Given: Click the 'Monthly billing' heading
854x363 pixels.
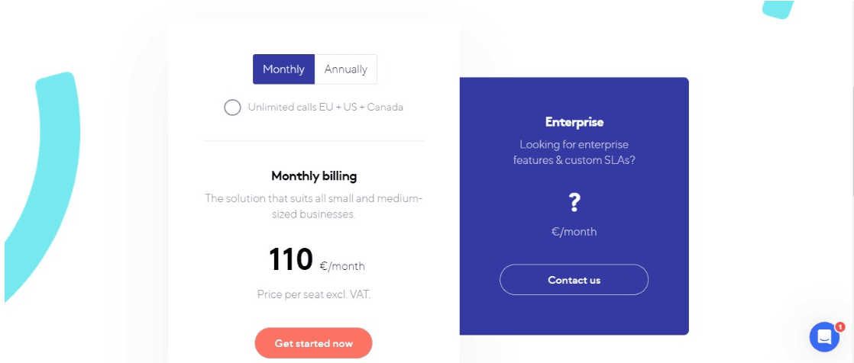Looking at the screenshot, I should pos(314,176).
